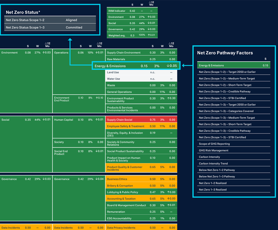Open the RIIM Indicator summary row
The image size is (278, 230).
[x=132, y=11]
